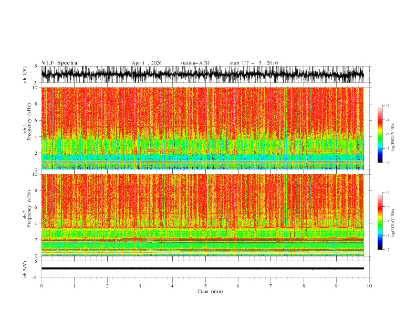This screenshot has height=321, width=416.
Task: Click the ch.1 PSD color scale bar
Action: pyautogui.click(x=380, y=134)
